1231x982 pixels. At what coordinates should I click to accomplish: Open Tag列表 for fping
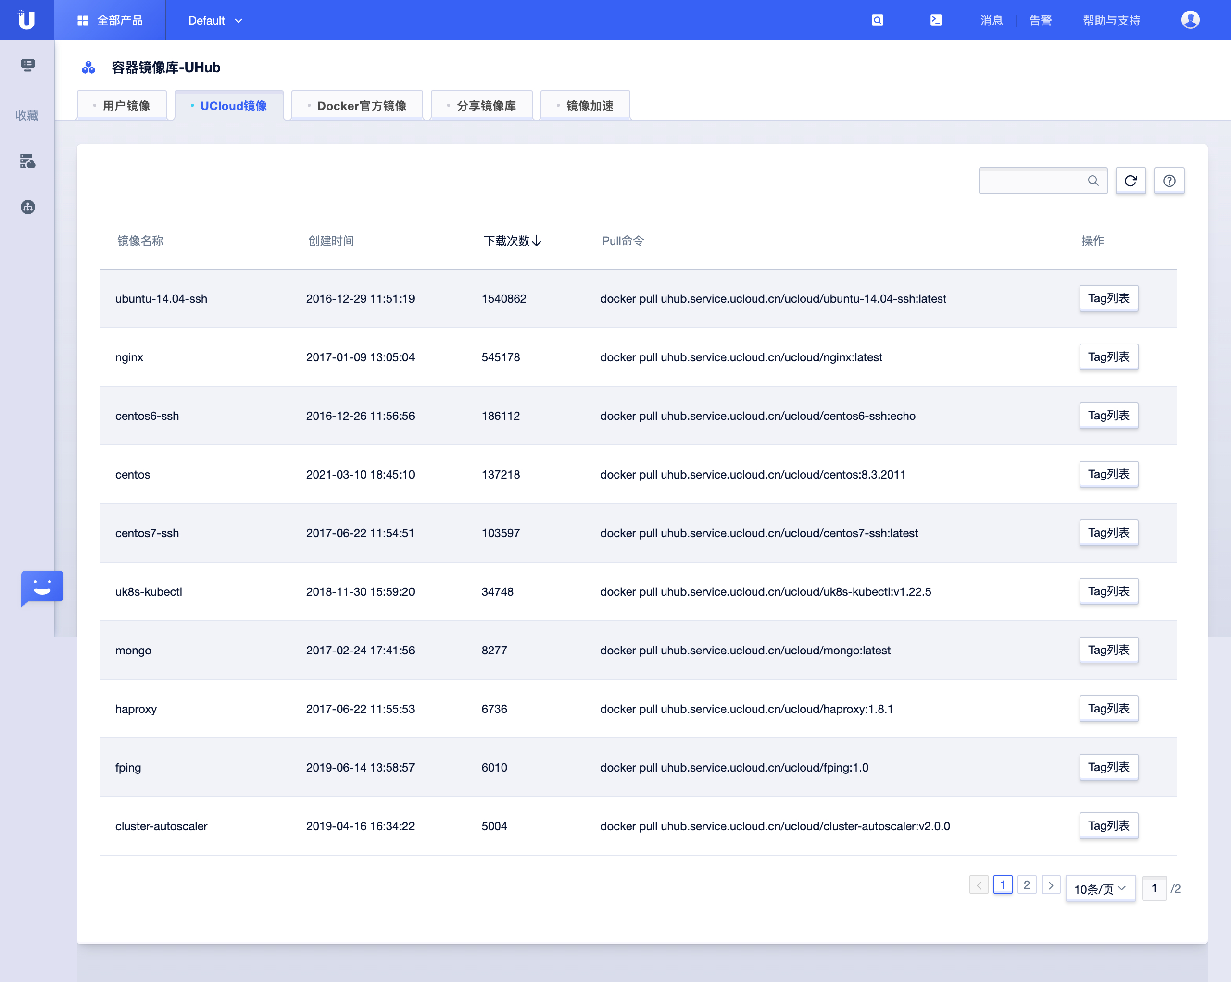(1108, 767)
